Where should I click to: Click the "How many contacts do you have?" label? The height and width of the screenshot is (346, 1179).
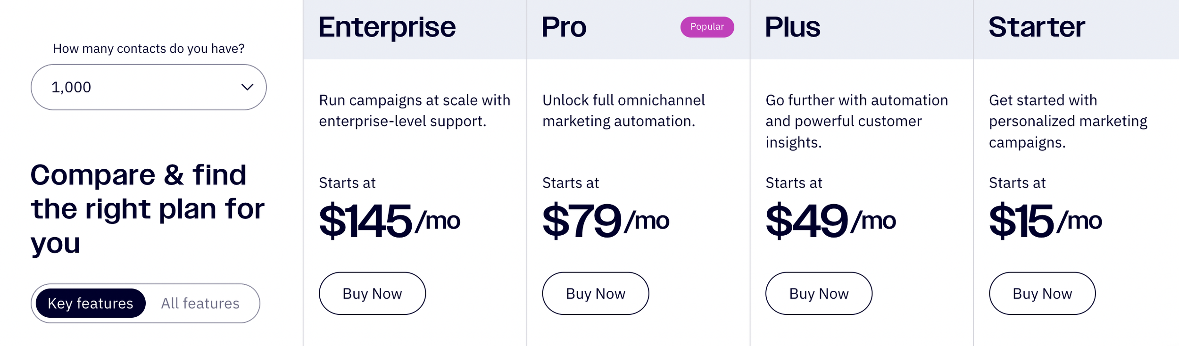click(x=149, y=49)
